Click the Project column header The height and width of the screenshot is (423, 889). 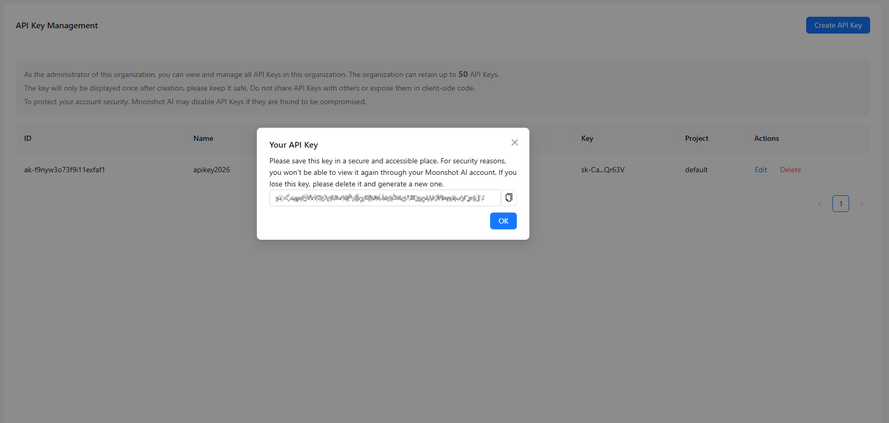click(696, 138)
